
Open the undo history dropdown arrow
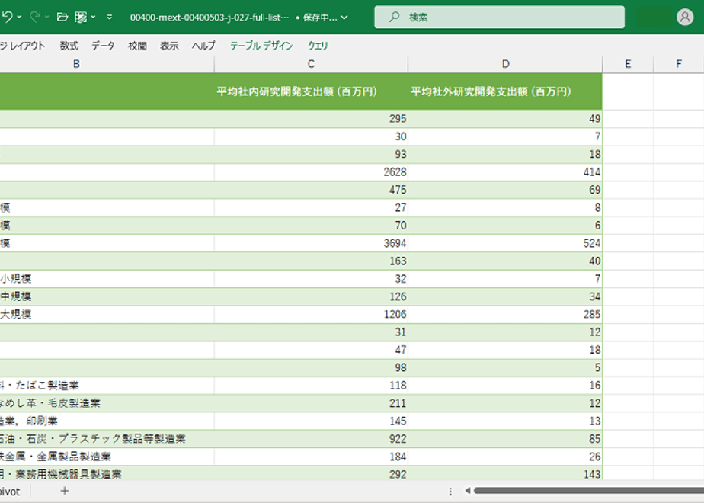pyautogui.click(x=19, y=17)
